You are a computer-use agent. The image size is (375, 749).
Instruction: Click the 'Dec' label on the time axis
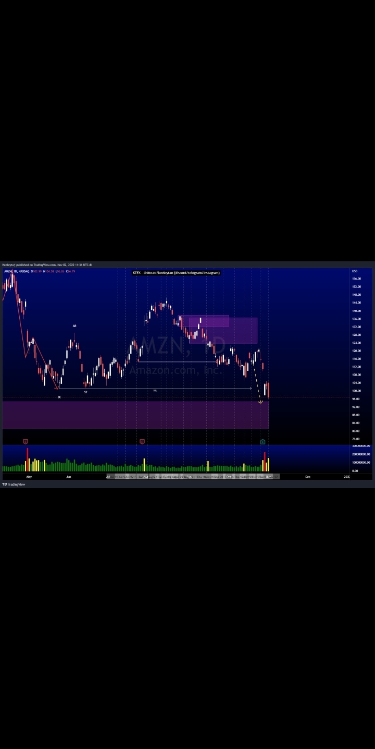tap(308, 477)
